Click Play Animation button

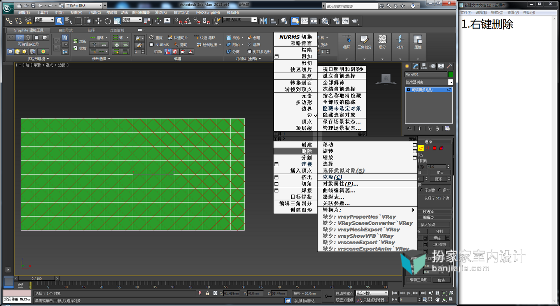pos(409,293)
